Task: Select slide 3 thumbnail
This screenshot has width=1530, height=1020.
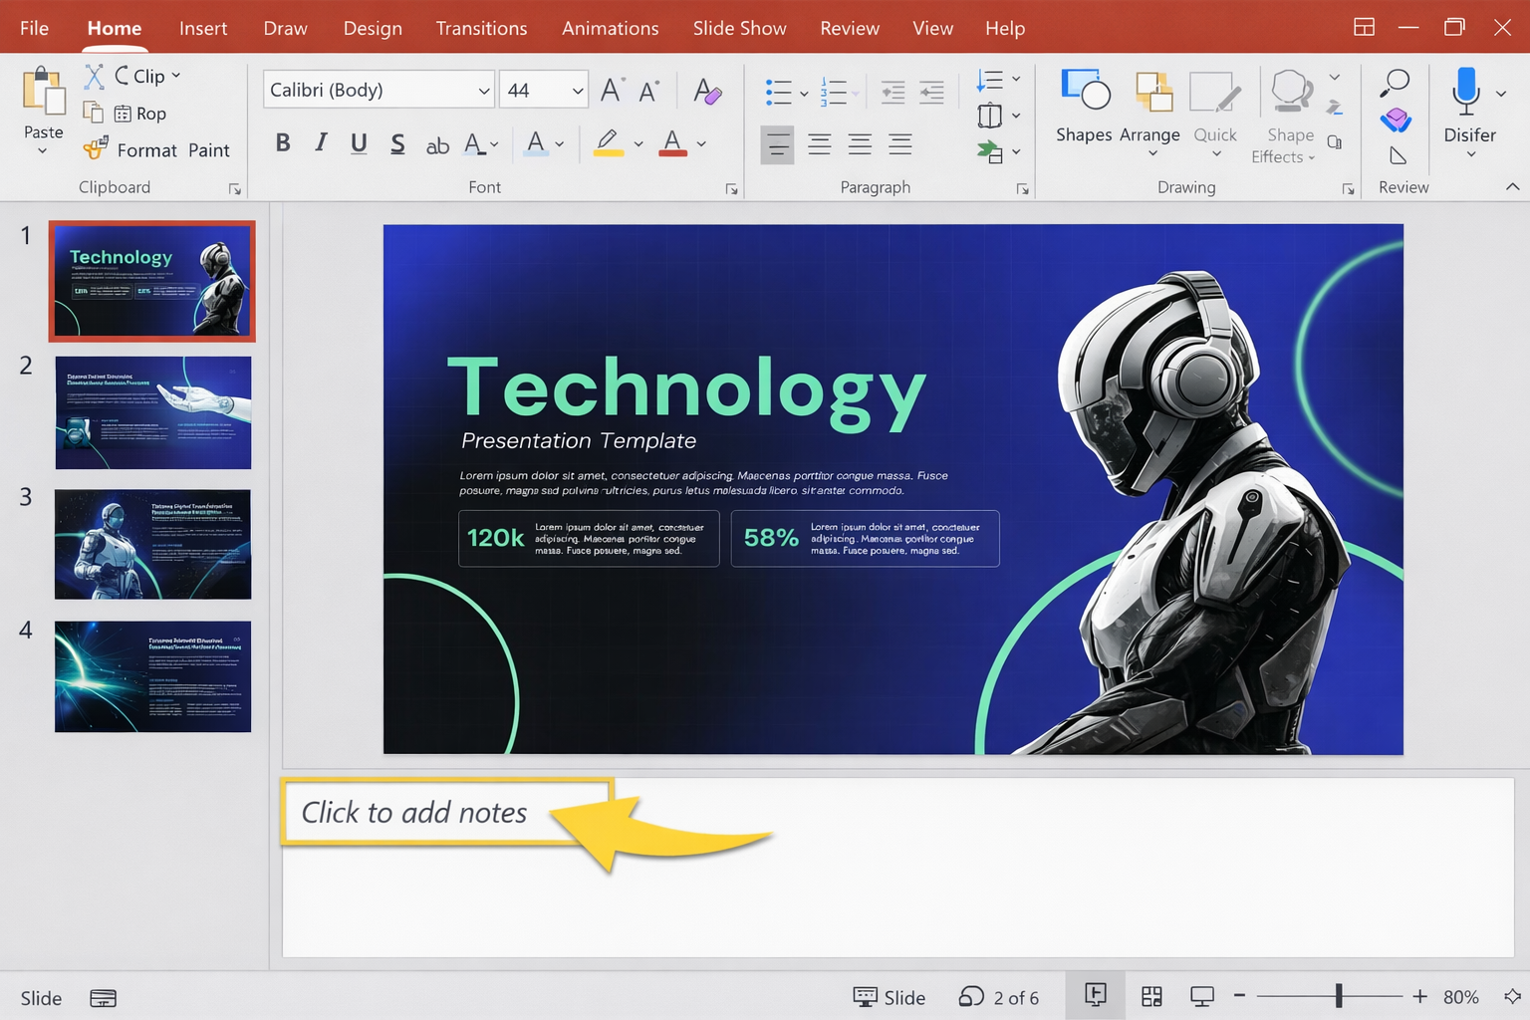Action: (152, 544)
